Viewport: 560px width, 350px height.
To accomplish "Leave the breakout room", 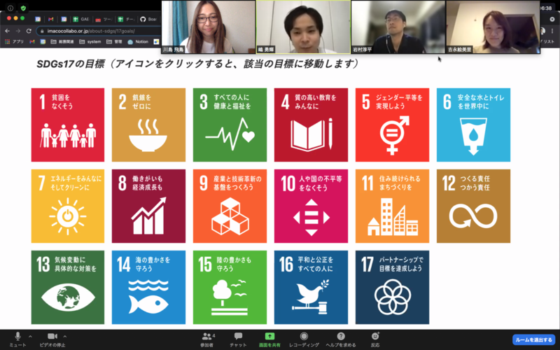I will click(x=533, y=339).
